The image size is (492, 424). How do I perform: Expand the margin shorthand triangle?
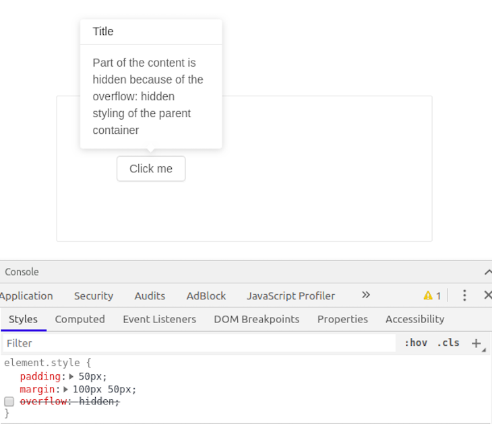coord(65,389)
